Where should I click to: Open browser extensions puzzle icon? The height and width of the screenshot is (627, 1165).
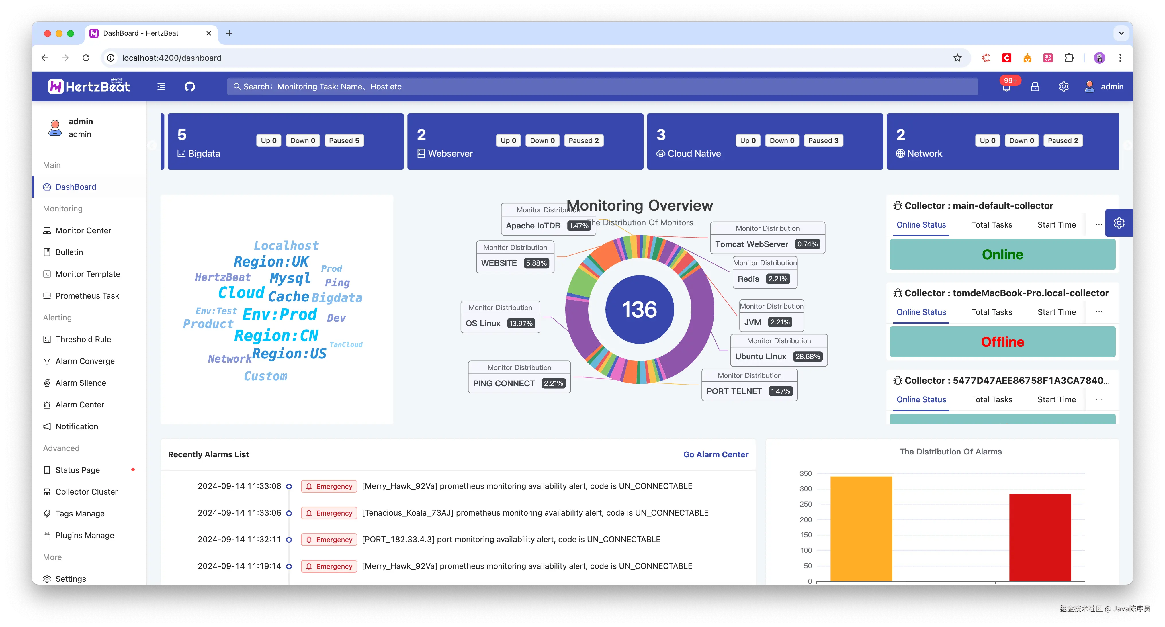pos(1069,58)
